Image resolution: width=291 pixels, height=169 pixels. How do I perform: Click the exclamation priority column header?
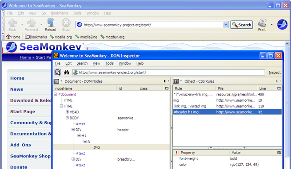click(176, 153)
